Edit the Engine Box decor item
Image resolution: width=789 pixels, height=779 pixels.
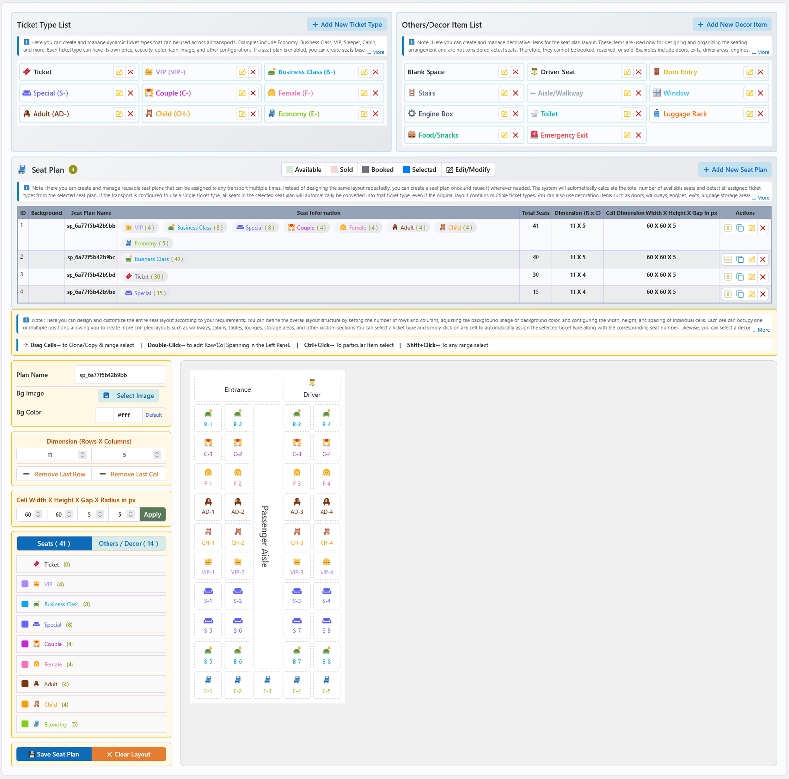pos(504,114)
